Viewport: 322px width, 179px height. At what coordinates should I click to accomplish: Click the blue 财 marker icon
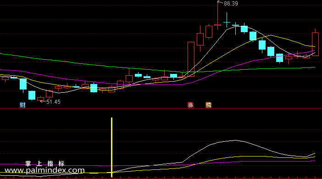click(x=22, y=105)
